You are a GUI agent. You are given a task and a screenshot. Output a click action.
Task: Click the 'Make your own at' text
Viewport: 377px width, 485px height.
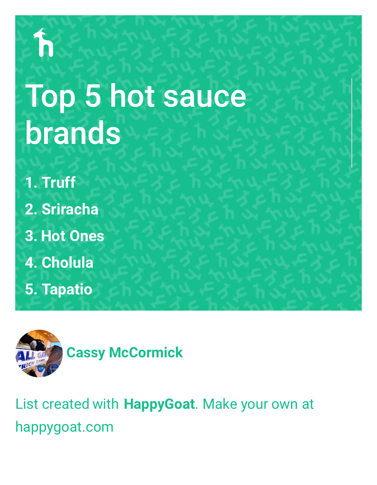pyautogui.click(x=258, y=404)
